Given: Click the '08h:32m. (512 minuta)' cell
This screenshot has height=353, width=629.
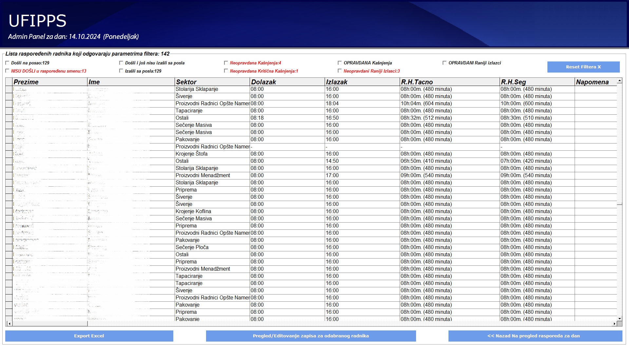Looking at the screenshot, I should (x=450, y=118).
